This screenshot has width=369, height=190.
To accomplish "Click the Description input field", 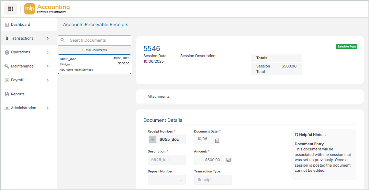I will coord(167,160).
